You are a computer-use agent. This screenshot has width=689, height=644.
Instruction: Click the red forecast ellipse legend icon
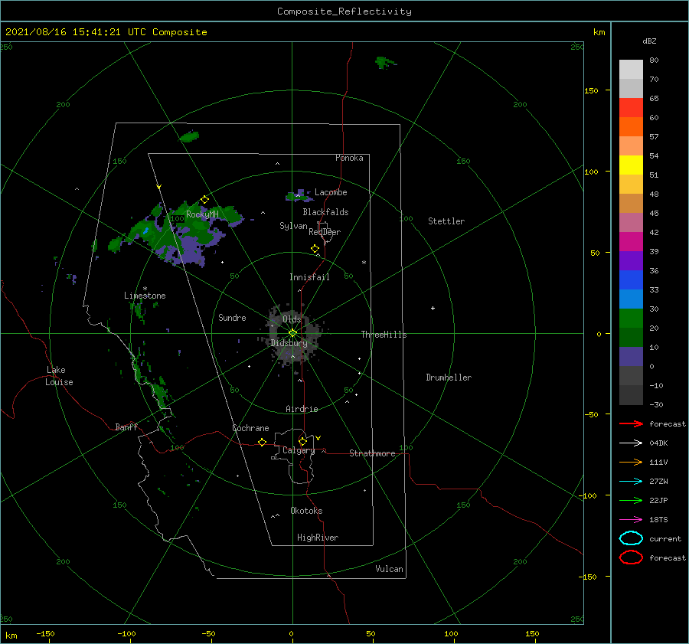click(x=631, y=557)
